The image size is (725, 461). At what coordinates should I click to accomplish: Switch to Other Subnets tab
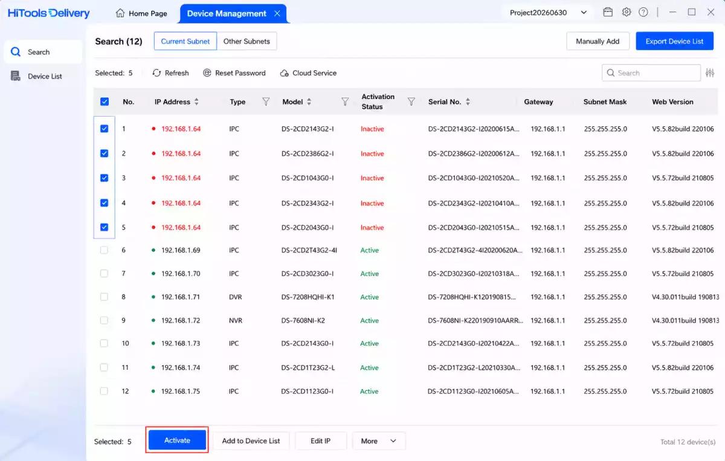[x=246, y=42]
